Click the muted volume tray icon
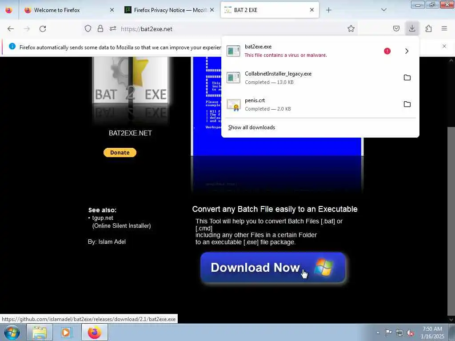The image size is (455, 341). 410,333
